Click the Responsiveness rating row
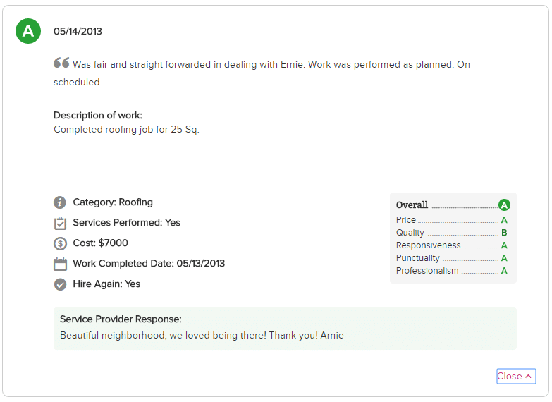Viewport: 552px width, 402px height. point(452,245)
